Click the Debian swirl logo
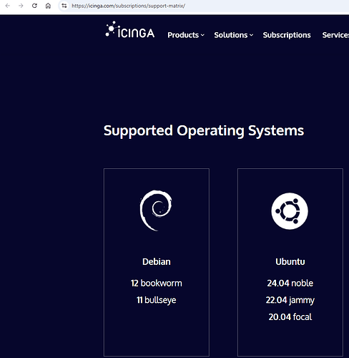 (156, 211)
